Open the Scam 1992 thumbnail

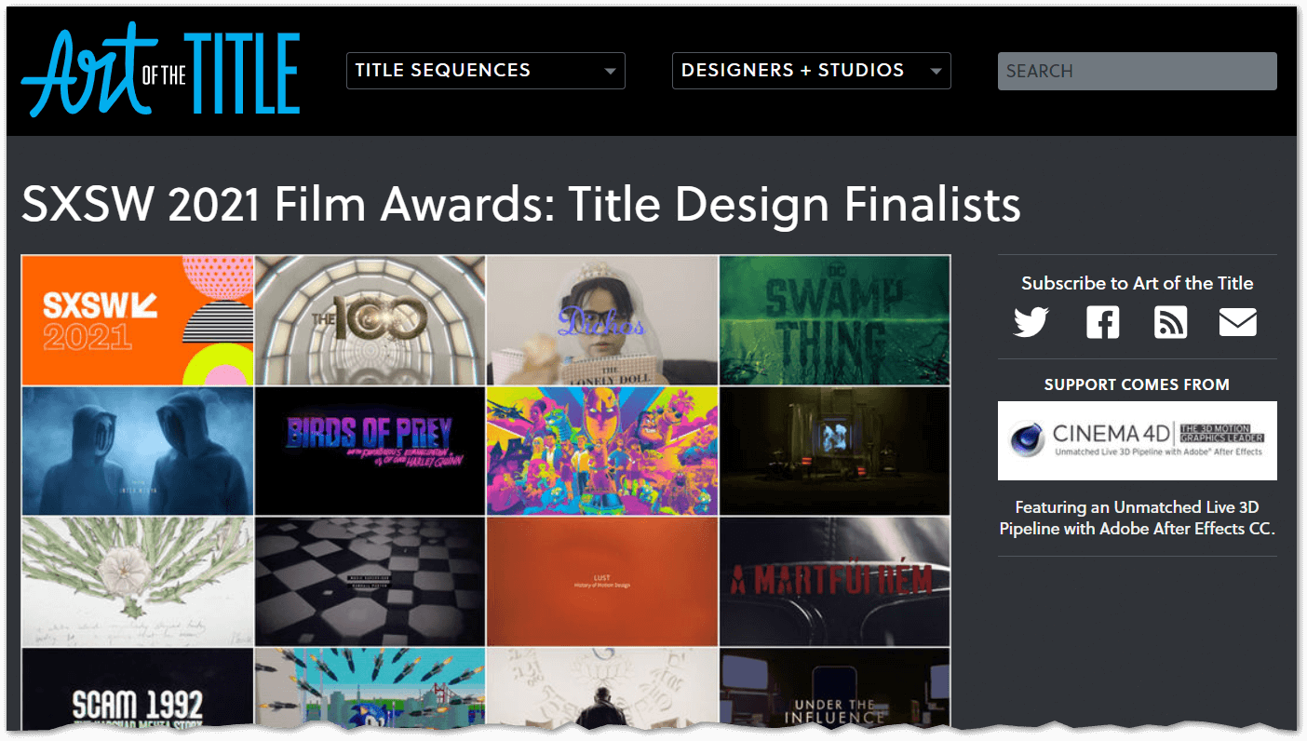pos(137,687)
